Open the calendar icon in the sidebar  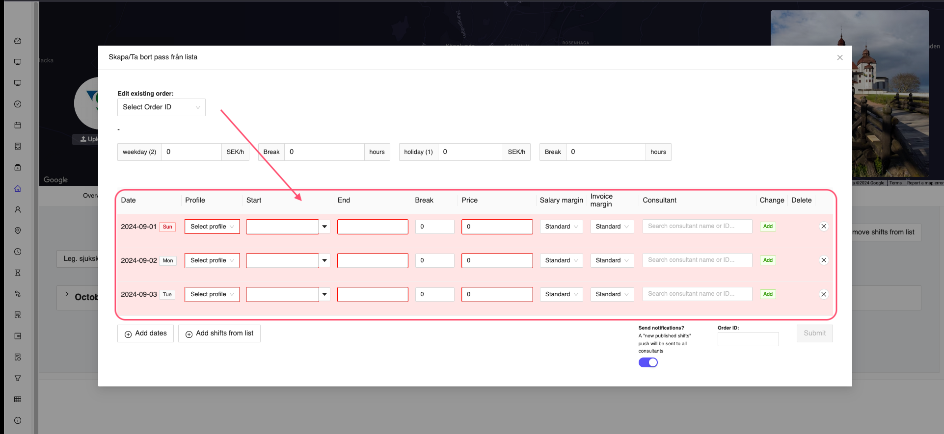(18, 125)
